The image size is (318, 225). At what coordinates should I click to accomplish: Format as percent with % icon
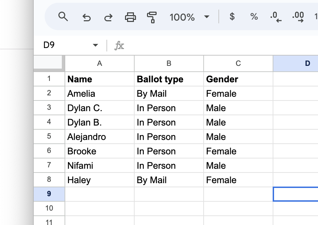[254, 16]
